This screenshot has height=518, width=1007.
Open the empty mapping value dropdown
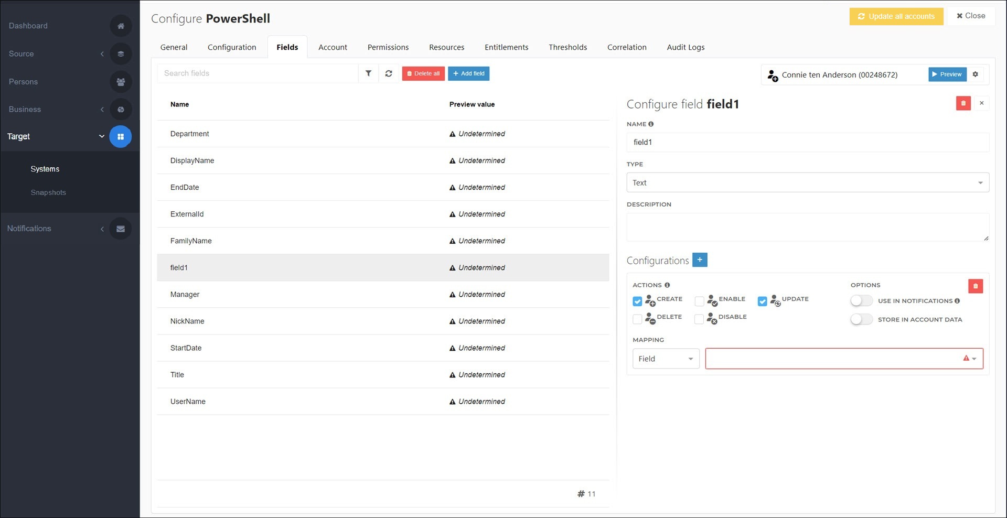(844, 359)
